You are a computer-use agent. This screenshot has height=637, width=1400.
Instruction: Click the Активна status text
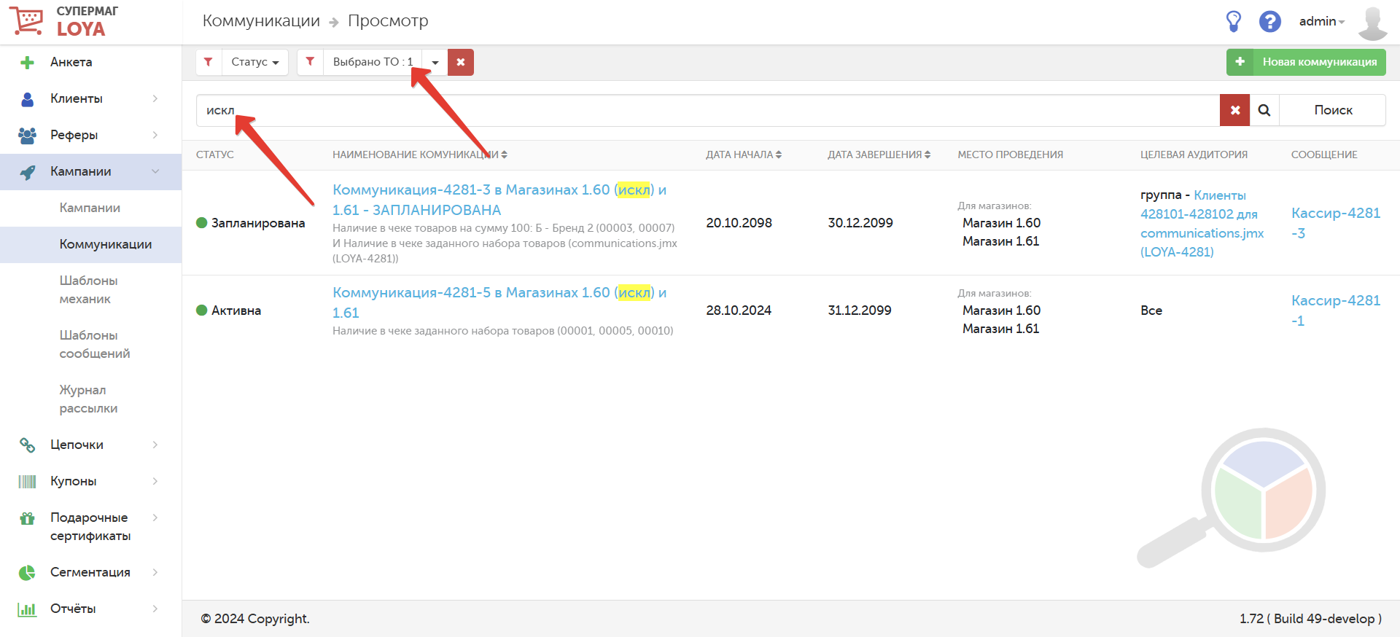point(236,310)
